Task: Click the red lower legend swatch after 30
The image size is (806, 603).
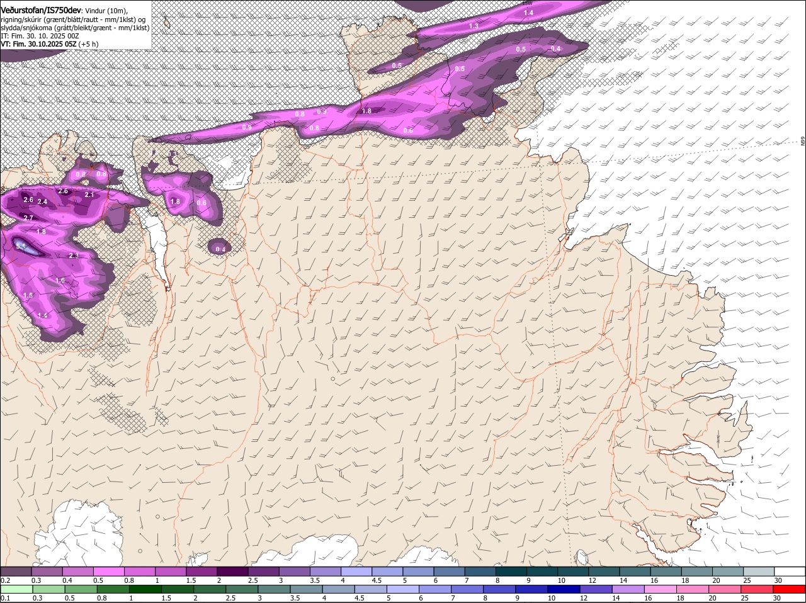Action: point(788,589)
